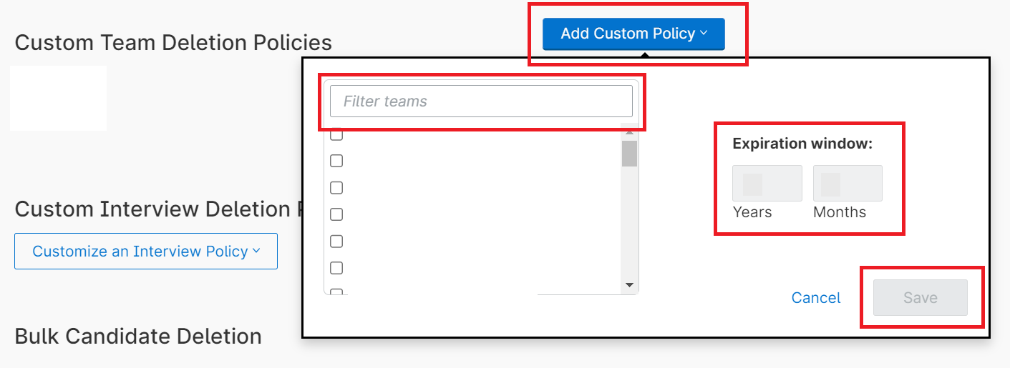1010x368 pixels.
Task: Click the scrollbar track below the thumb
Action: pos(630,229)
